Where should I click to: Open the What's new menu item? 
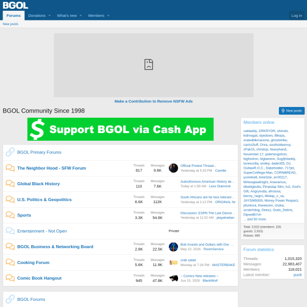coord(67,16)
